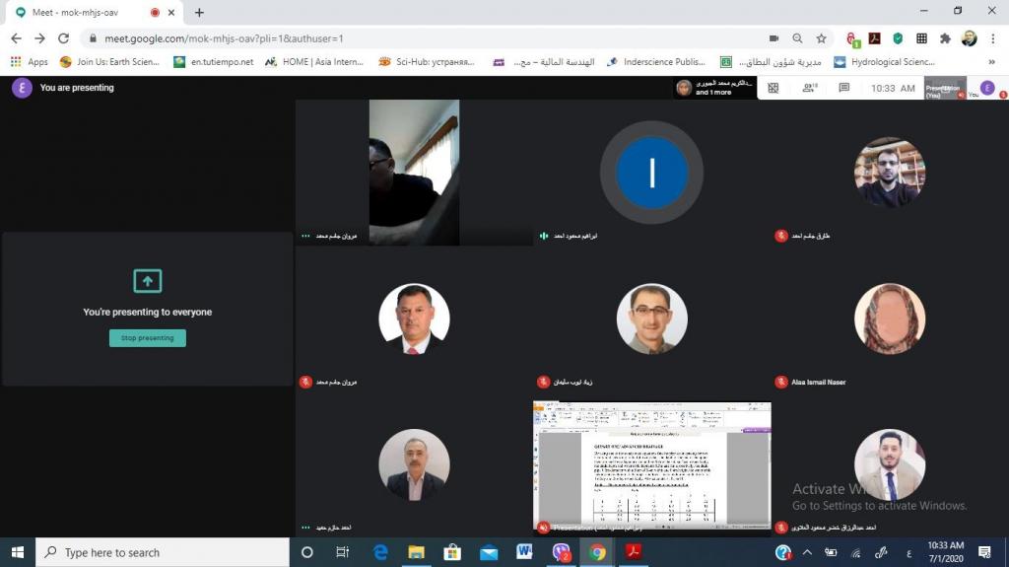This screenshot has width=1009, height=567.
Task: Open a new browser tab
Action: pos(199,13)
